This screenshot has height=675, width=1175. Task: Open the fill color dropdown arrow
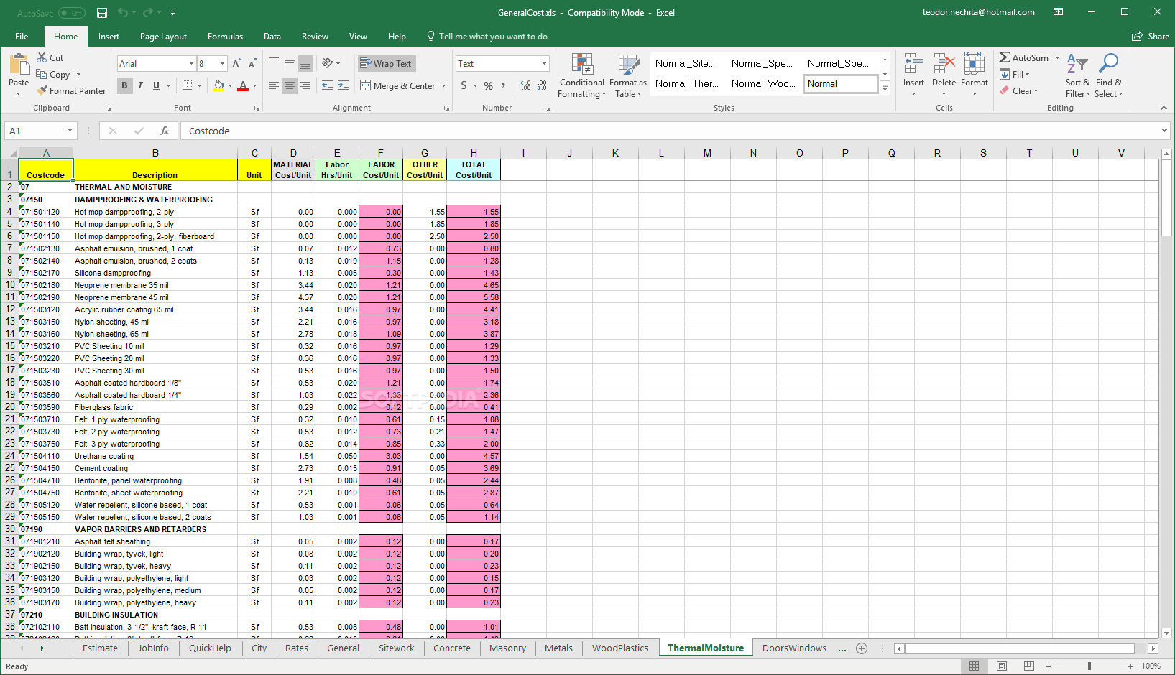(230, 85)
